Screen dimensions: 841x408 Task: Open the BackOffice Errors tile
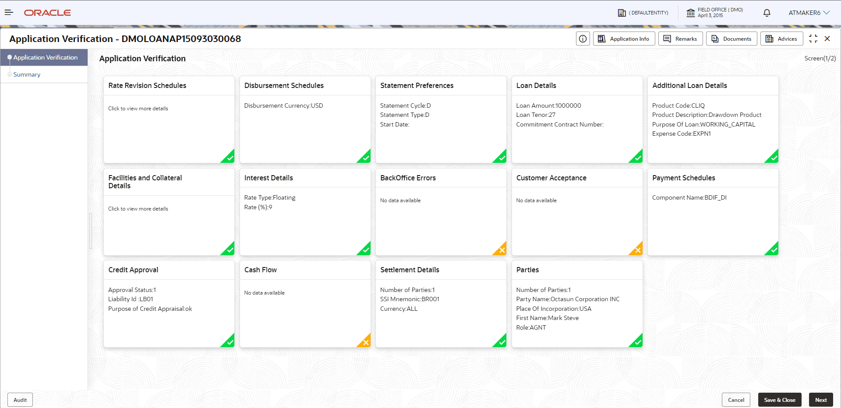point(441,212)
